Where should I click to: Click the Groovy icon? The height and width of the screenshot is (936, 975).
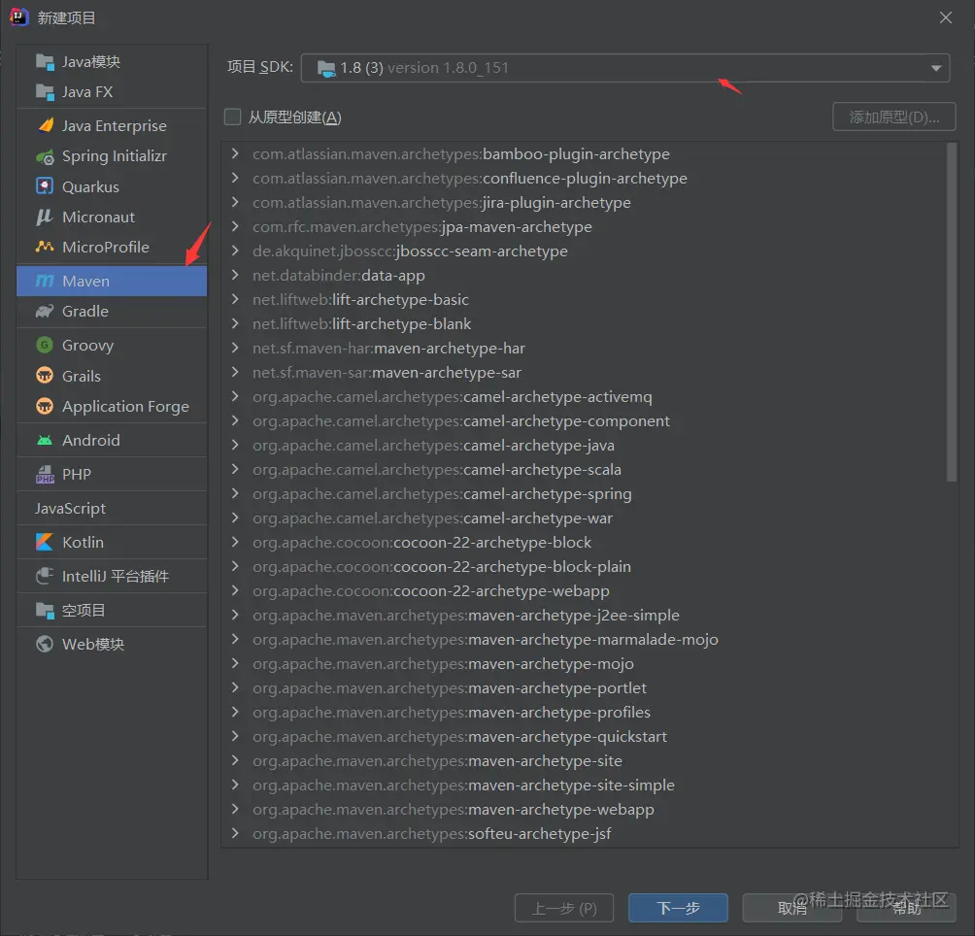click(45, 345)
